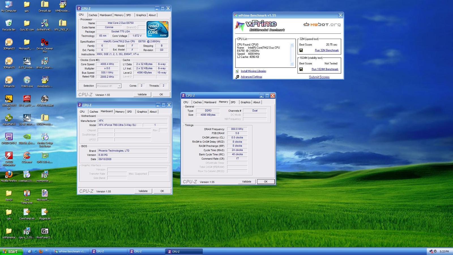Open My Computer on the desktop
The height and width of the screenshot is (255, 453).
tap(9, 7)
